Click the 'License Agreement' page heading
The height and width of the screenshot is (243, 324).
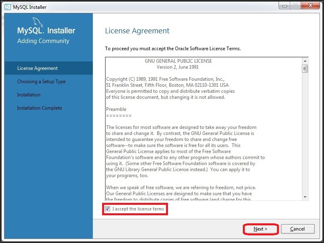click(x=137, y=31)
